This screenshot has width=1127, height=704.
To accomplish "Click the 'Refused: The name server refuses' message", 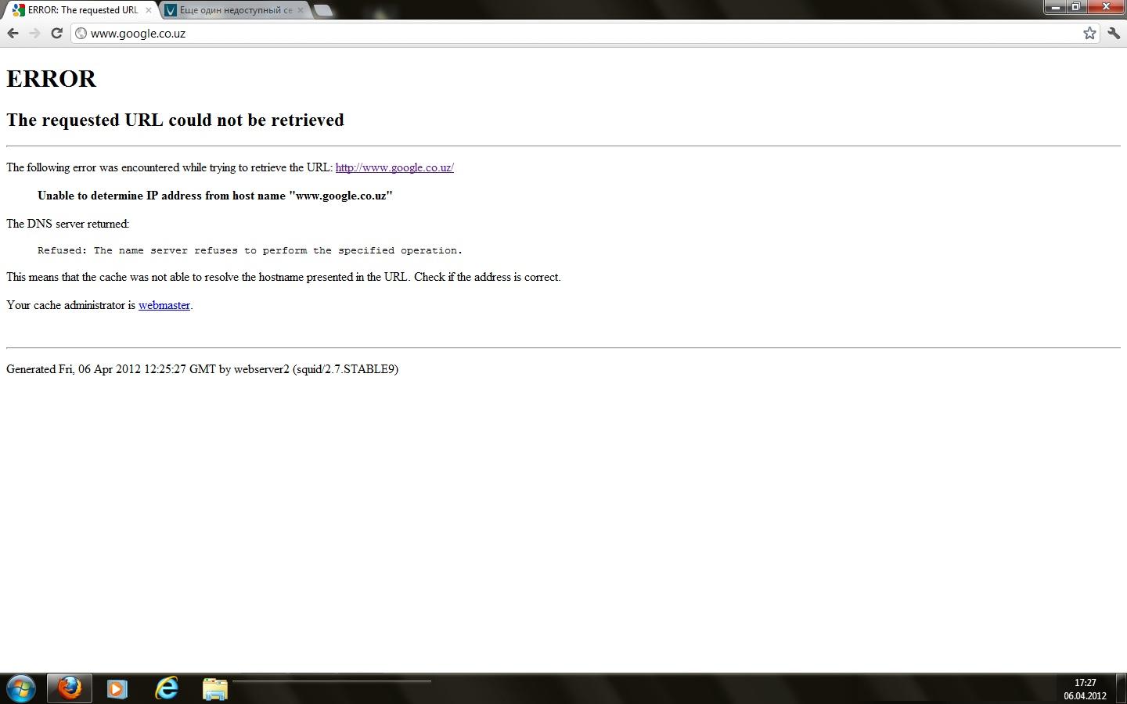I will coord(250,250).
